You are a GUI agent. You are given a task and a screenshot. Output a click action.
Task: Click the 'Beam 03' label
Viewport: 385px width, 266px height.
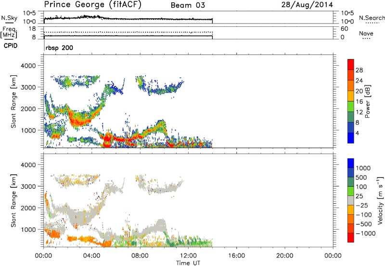point(188,5)
